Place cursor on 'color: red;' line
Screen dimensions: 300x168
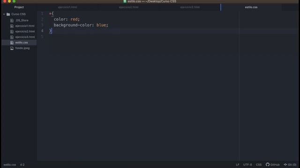click(x=67, y=19)
